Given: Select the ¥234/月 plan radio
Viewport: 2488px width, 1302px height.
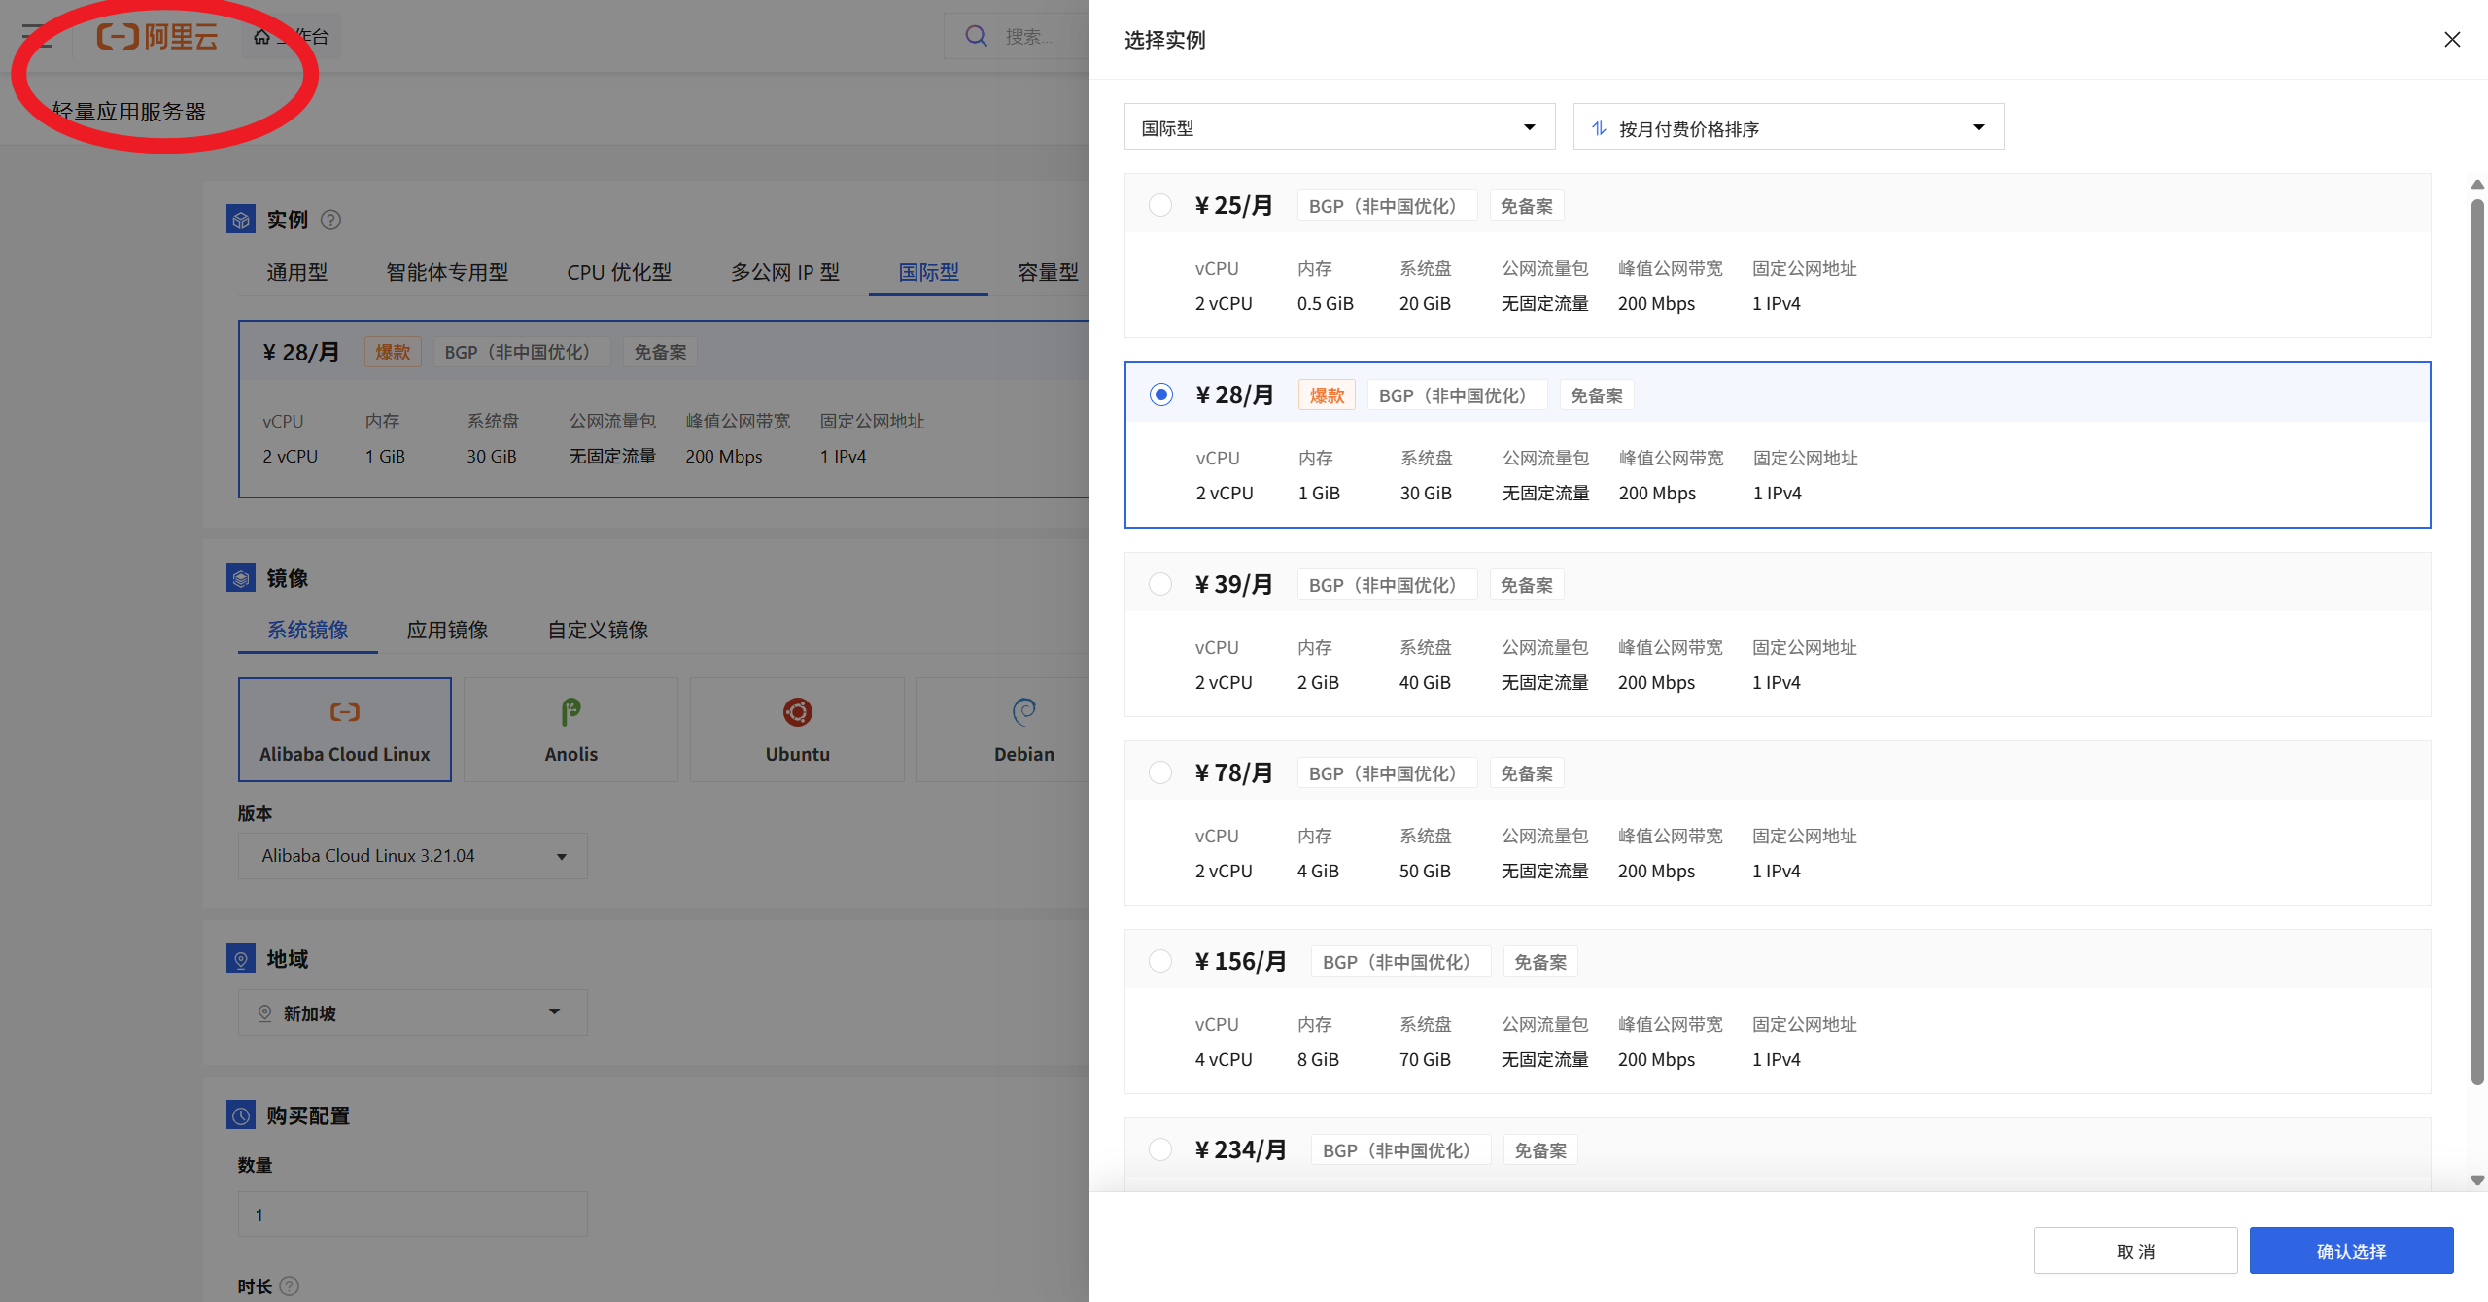Looking at the screenshot, I should (1160, 1149).
